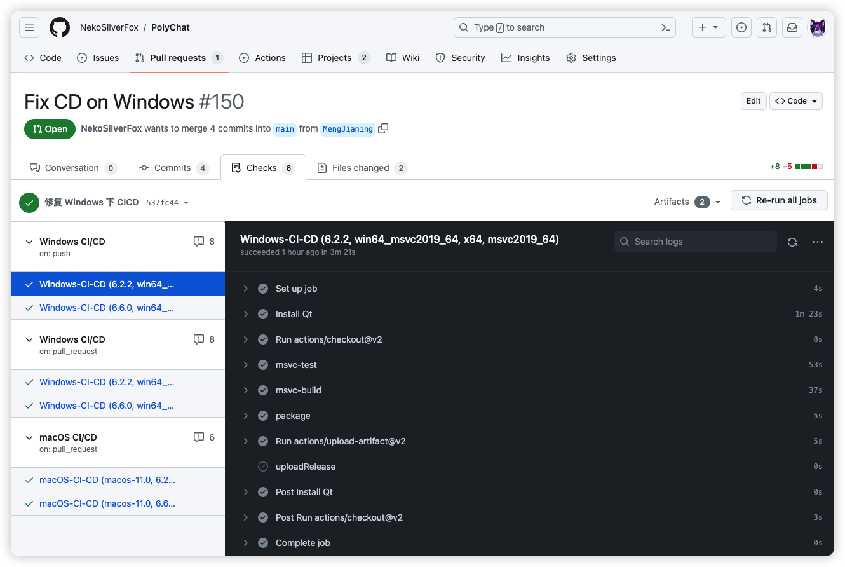Viewport: 845px width, 567px height.
Task: Expand the Run actions/checkout@v2 step
Action: (246, 339)
